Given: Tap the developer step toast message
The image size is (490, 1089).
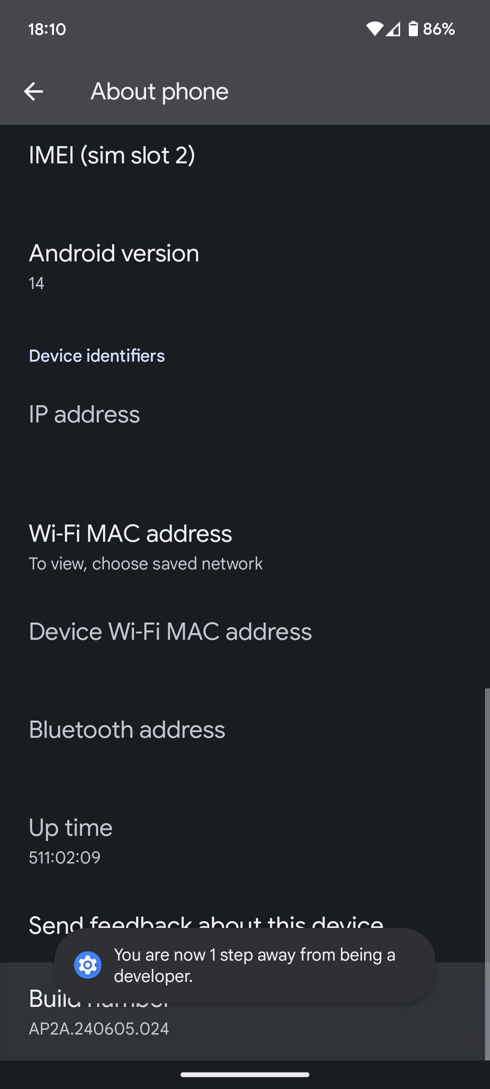Looking at the screenshot, I should coord(254,965).
